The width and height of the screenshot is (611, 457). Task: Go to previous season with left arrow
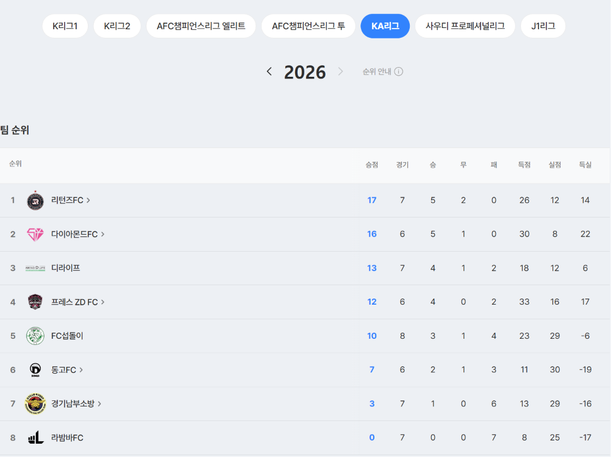[270, 72]
